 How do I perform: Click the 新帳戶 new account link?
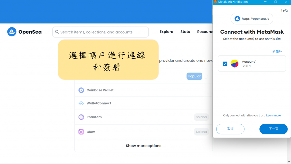tap(277, 51)
